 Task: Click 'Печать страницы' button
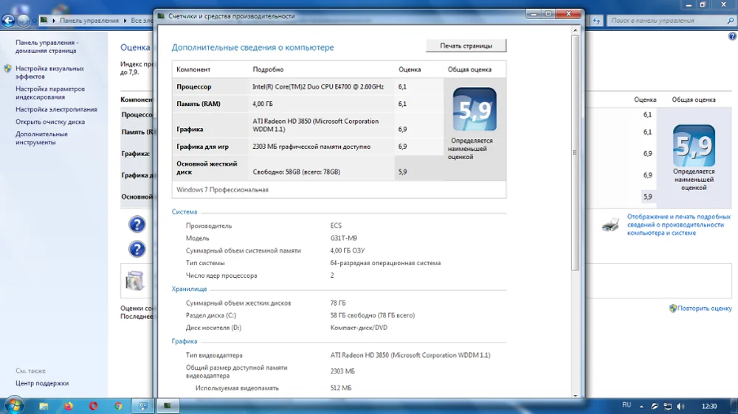pyautogui.click(x=466, y=46)
